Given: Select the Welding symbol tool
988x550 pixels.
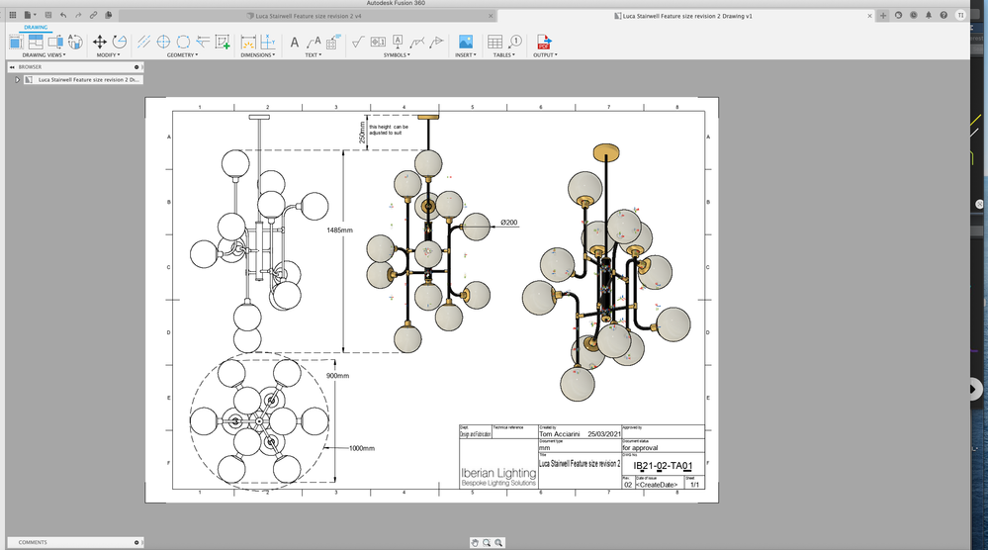Looking at the screenshot, I should 416,43.
